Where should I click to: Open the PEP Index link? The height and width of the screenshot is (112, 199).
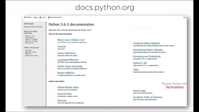tap(28, 50)
